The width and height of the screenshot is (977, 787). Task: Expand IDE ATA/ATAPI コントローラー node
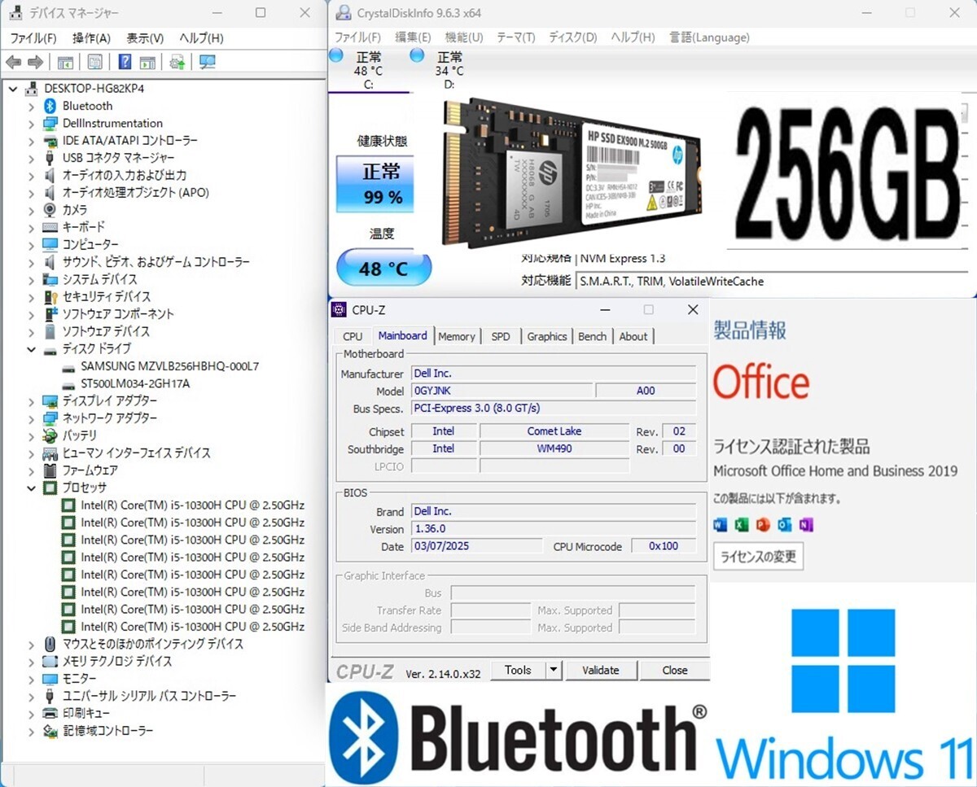tap(31, 141)
